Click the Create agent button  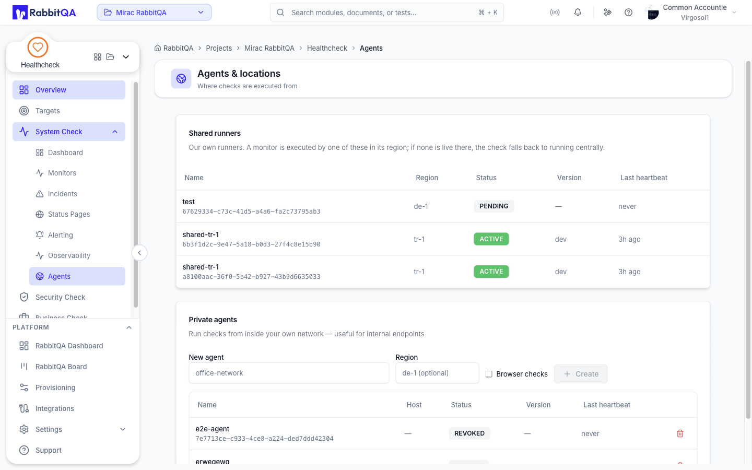click(x=581, y=374)
